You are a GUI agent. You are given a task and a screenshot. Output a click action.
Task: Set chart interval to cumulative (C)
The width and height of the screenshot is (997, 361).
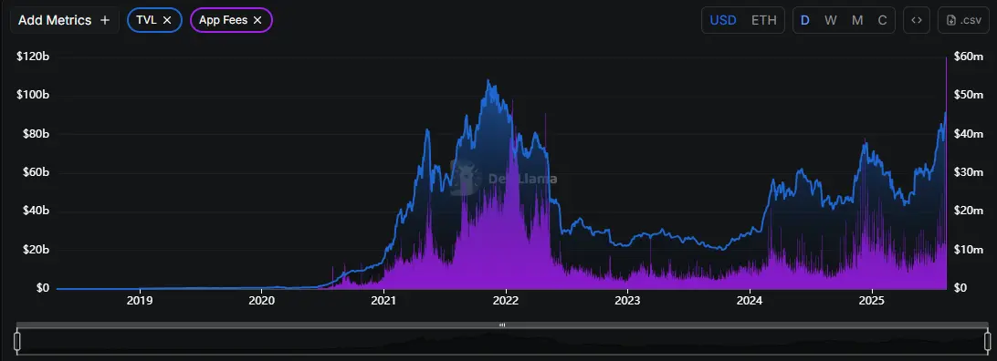point(883,20)
